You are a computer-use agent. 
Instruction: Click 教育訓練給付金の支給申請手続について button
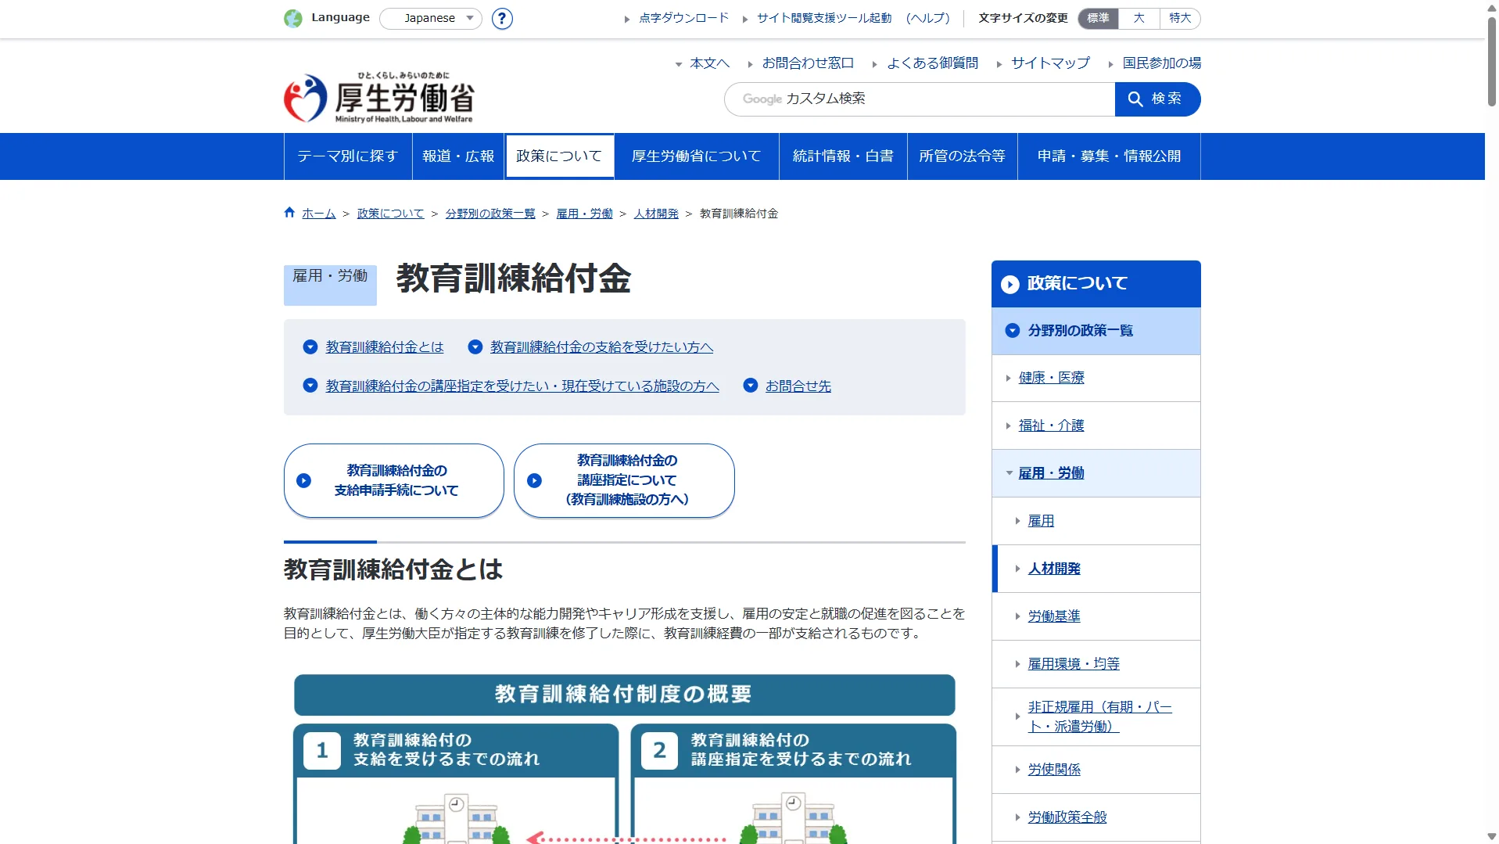[394, 480]
